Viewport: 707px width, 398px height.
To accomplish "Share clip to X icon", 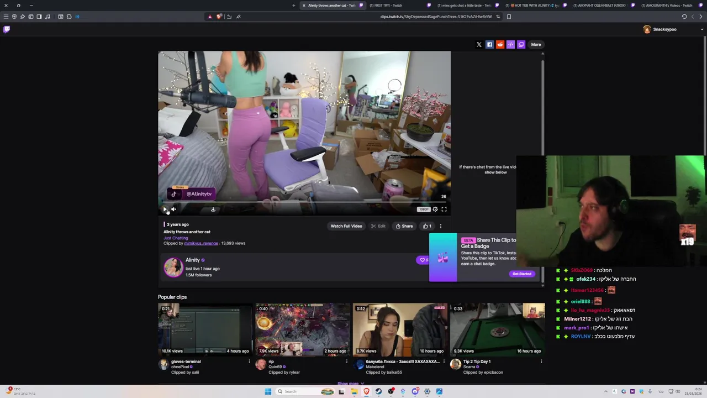I will click(x=479, y=44).
